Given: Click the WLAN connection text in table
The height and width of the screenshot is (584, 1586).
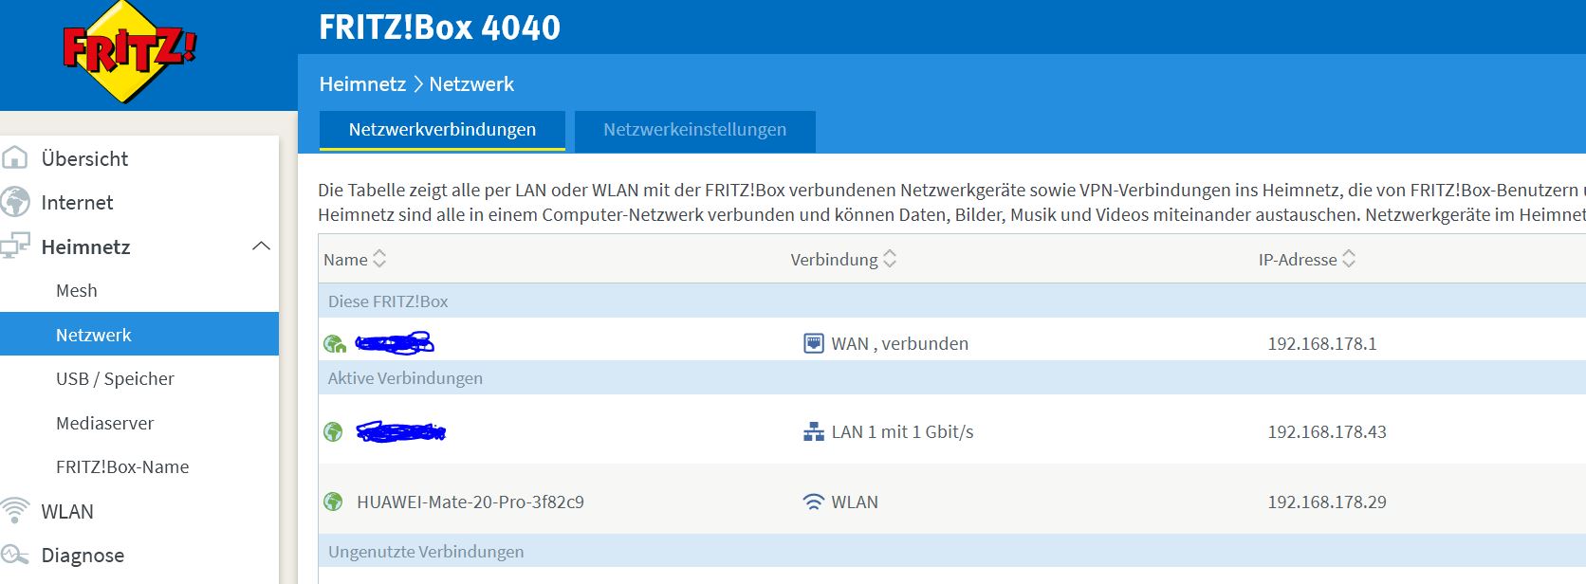Looking at the screenshot, I should point(855,502).
